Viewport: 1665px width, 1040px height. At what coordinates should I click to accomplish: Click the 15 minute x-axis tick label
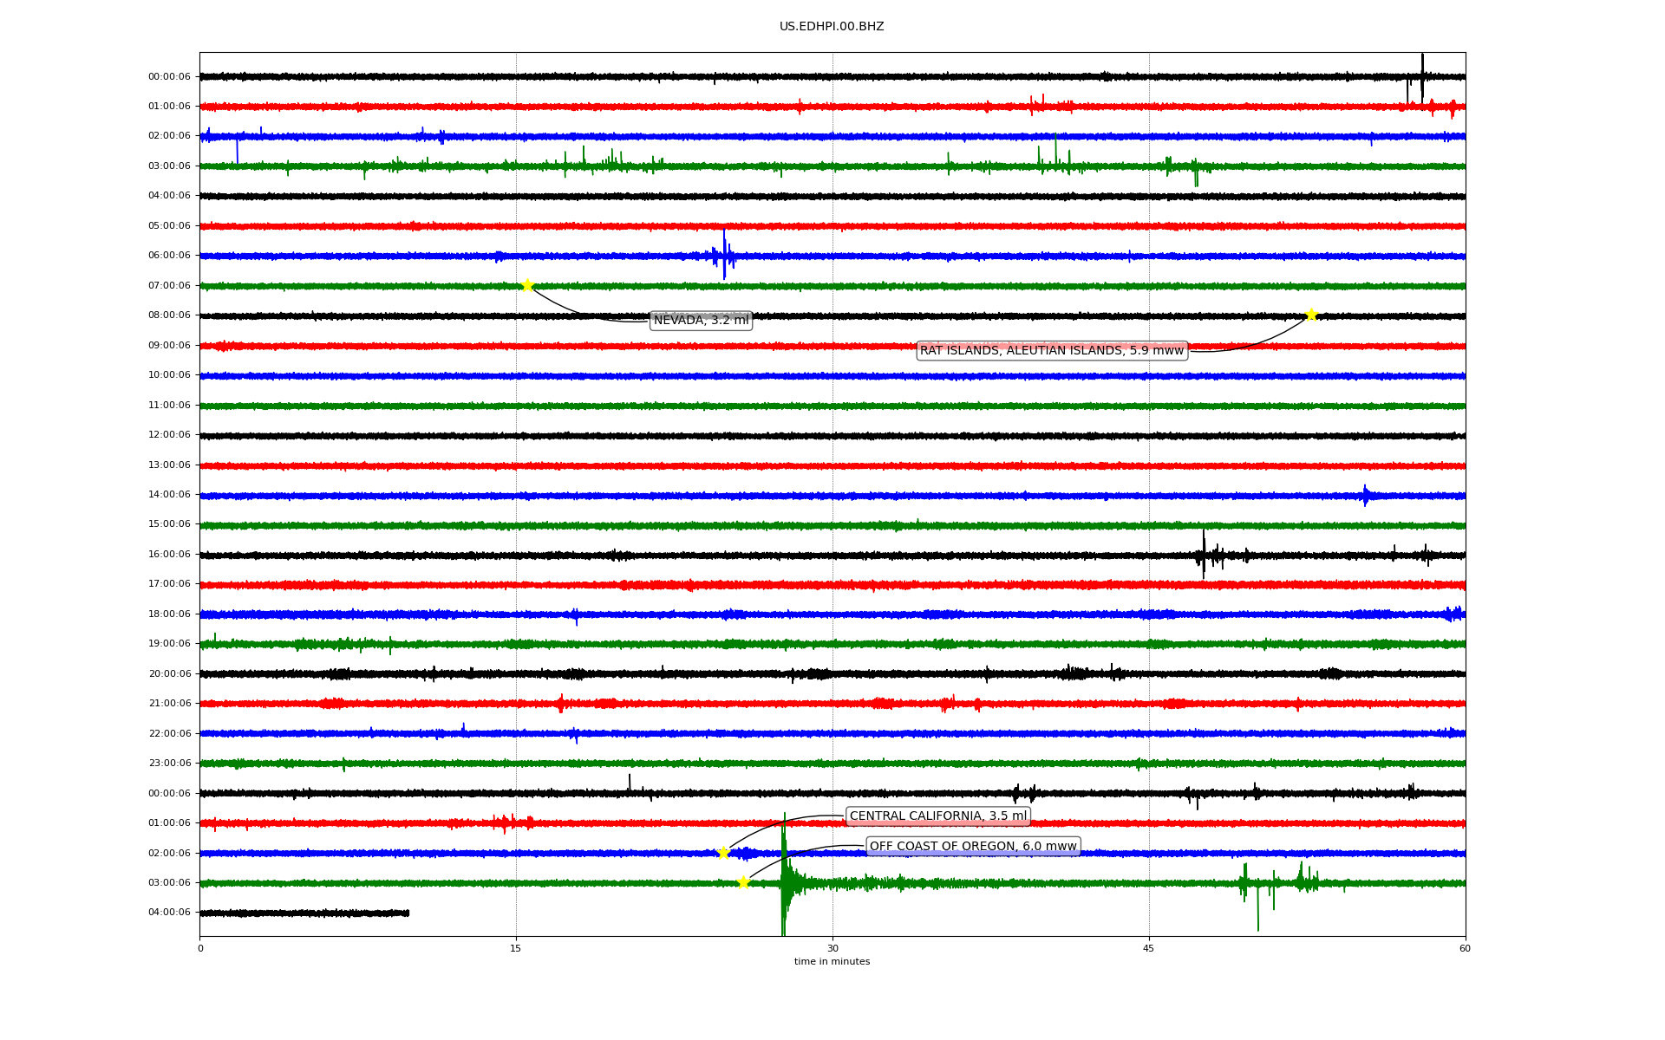(516, 948)
